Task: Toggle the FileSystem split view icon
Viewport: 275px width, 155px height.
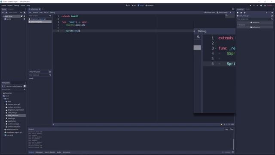Action: [x=24, y=86]
